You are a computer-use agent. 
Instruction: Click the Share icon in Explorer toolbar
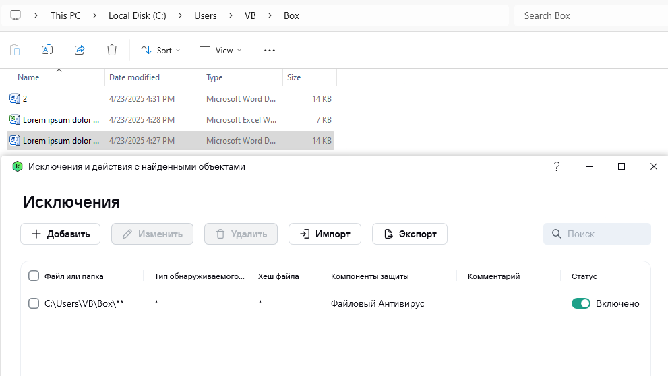click(80, 50)
